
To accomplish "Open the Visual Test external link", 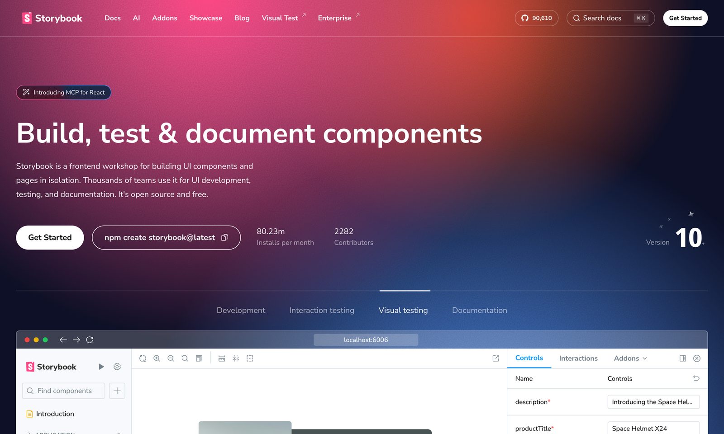I will [x=284, y=18].
